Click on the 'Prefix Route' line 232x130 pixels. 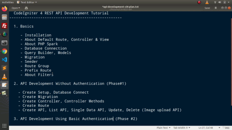pos(36,70)
